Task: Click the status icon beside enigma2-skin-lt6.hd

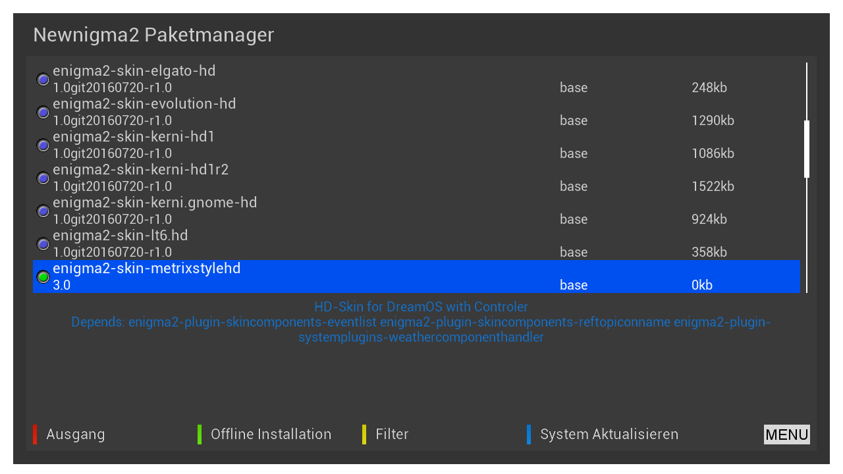Action: [x=43, y=244]
